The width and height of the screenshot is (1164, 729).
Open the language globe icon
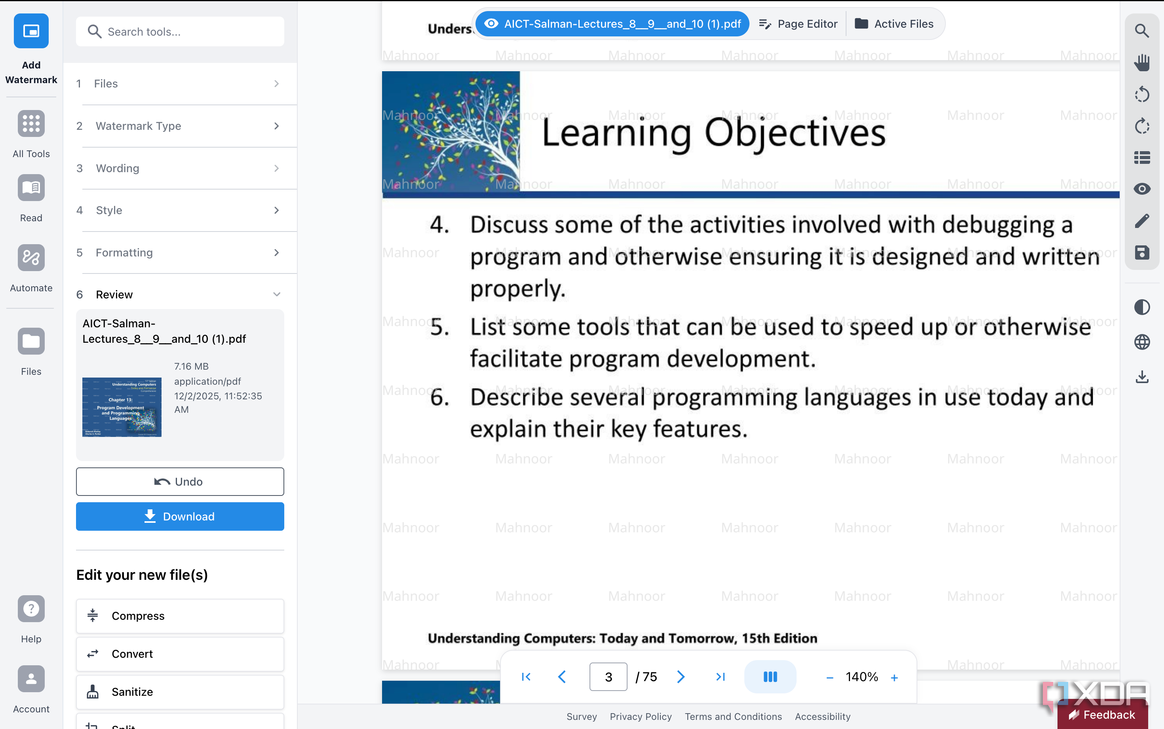1141,342
